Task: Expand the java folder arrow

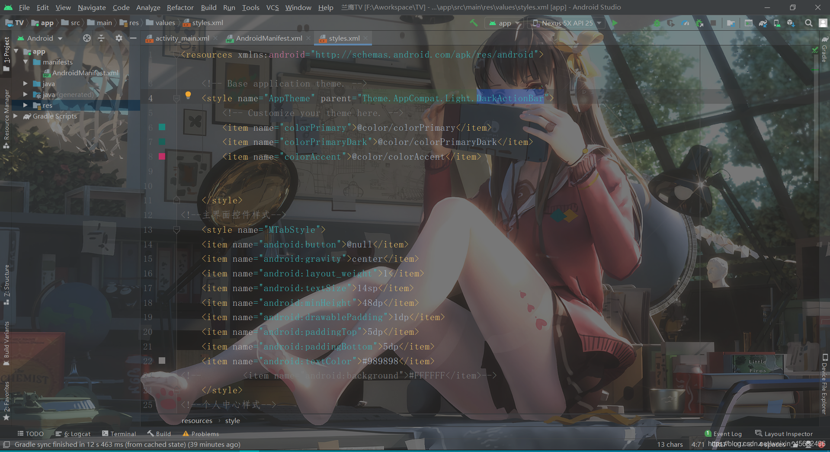Action: [26, 83]
